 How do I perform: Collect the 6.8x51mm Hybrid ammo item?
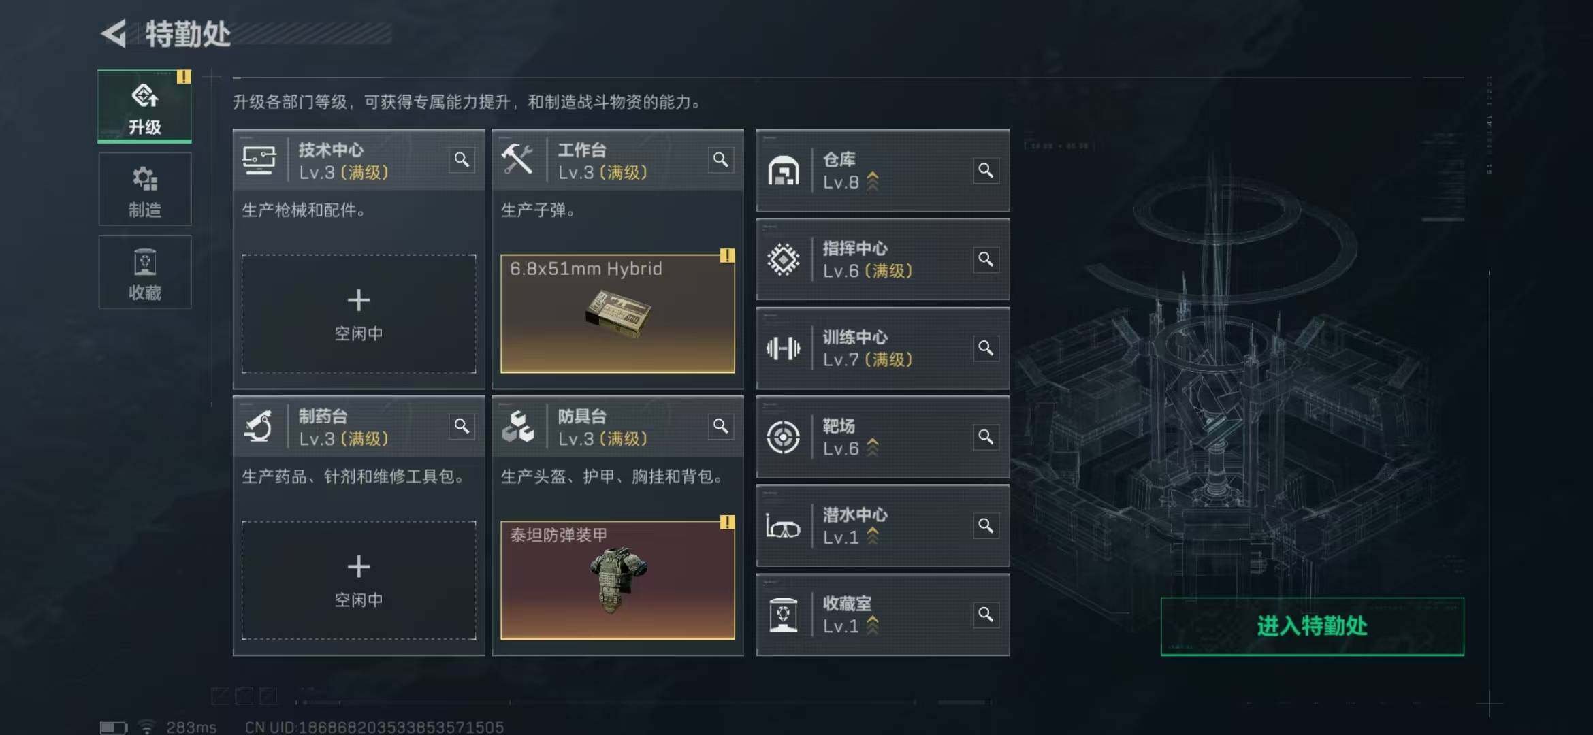pos(617,314)
